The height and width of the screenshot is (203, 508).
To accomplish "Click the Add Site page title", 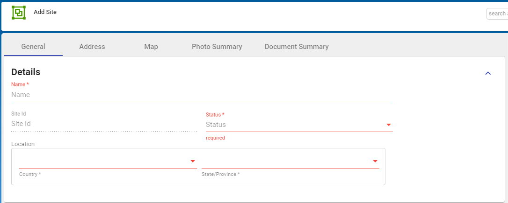I will click(x=45, y=12).
